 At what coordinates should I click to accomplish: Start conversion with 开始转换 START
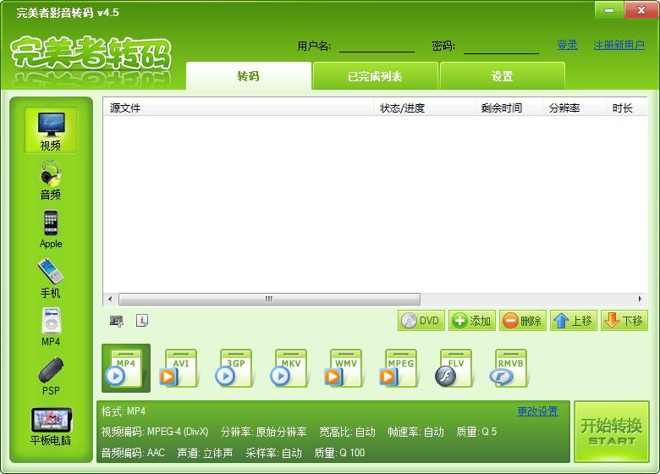point(612,432)
